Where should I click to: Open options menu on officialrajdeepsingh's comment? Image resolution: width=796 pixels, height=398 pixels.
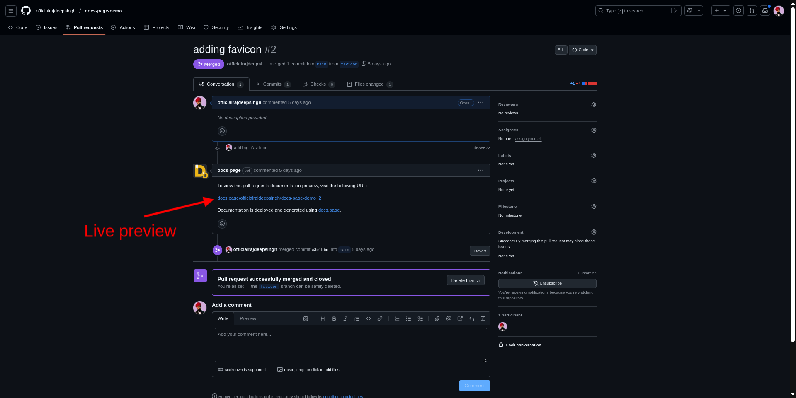click(x=481, y=102)
